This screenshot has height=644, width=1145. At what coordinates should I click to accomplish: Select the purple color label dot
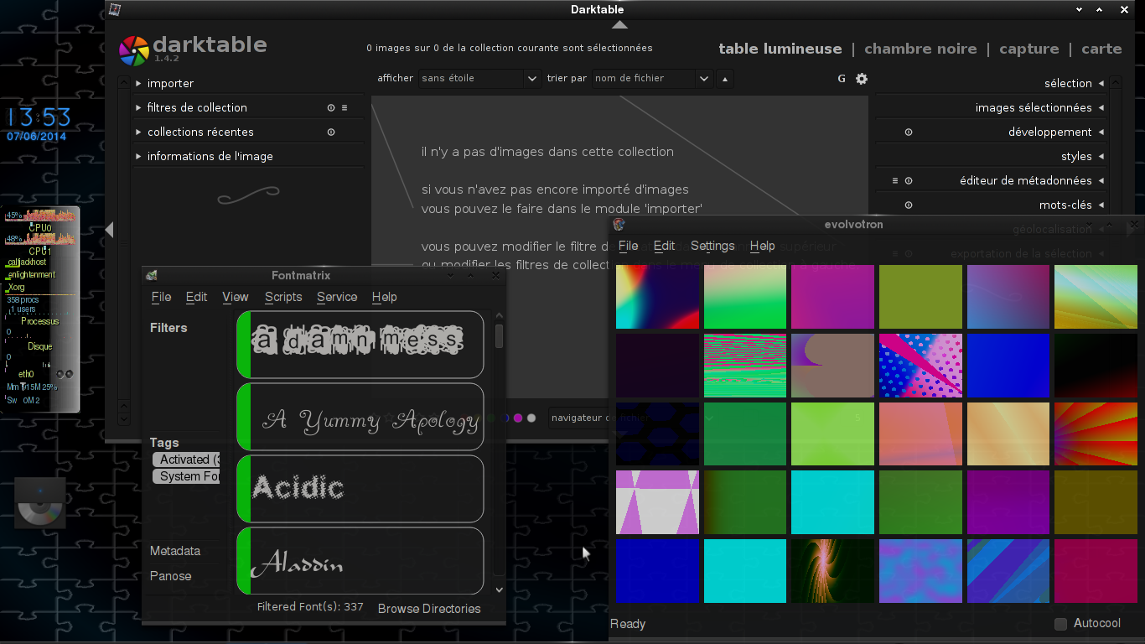click(x=518, y=418)
